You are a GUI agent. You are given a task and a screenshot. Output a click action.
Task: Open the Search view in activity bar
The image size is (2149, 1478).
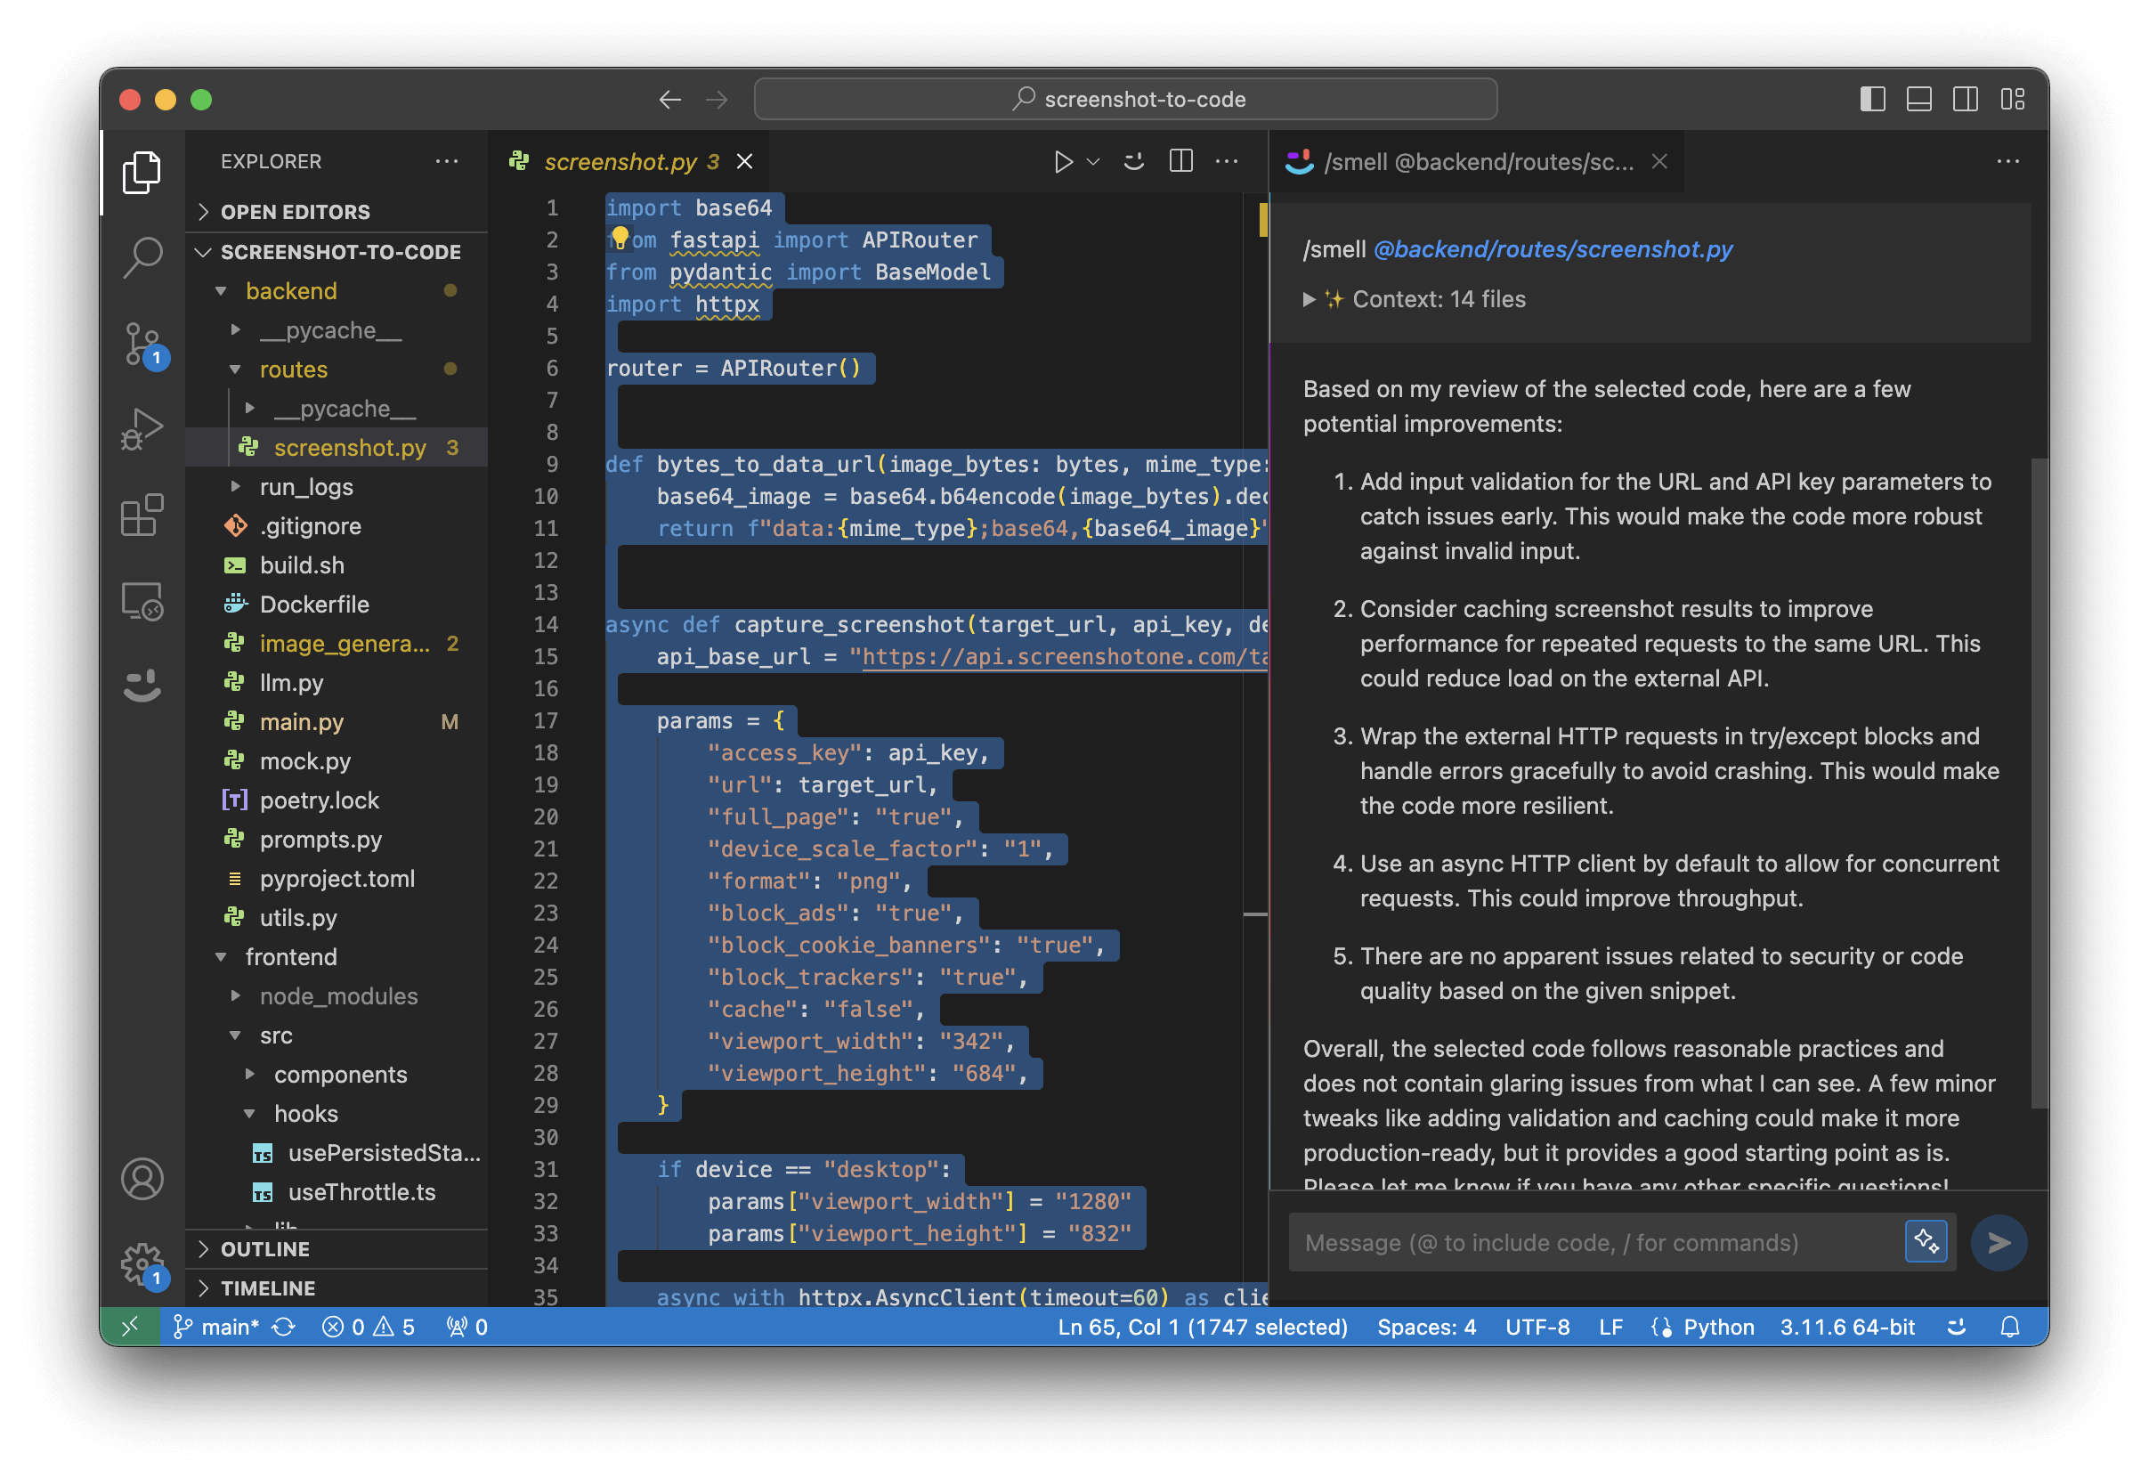tap(142, 257)
